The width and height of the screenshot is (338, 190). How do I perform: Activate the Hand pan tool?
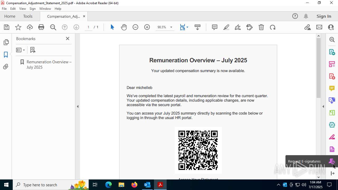click(124, 27)
